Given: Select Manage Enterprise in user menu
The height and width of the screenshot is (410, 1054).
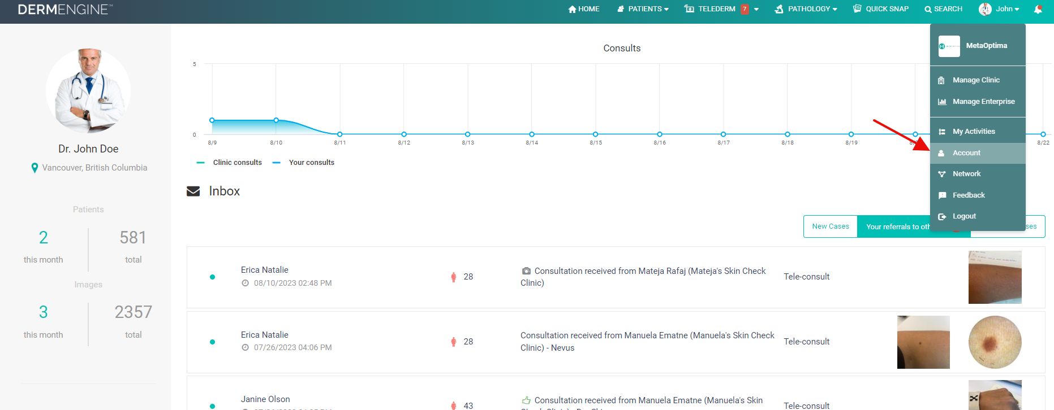Looking at the screenshot, I should tap(978, 102).
